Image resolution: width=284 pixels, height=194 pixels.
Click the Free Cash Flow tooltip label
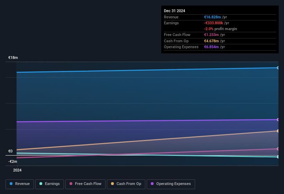177,35
